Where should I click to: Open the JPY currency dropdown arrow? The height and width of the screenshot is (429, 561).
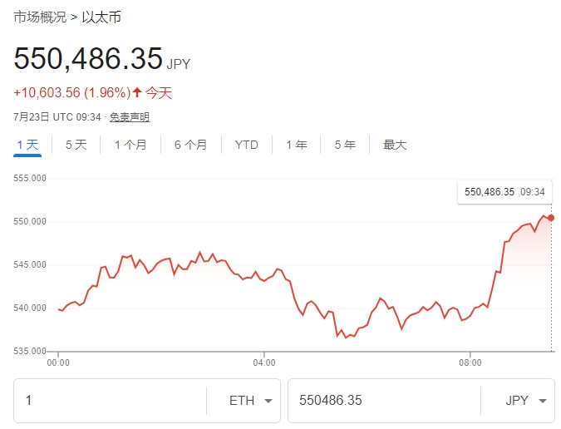[542, 402]
